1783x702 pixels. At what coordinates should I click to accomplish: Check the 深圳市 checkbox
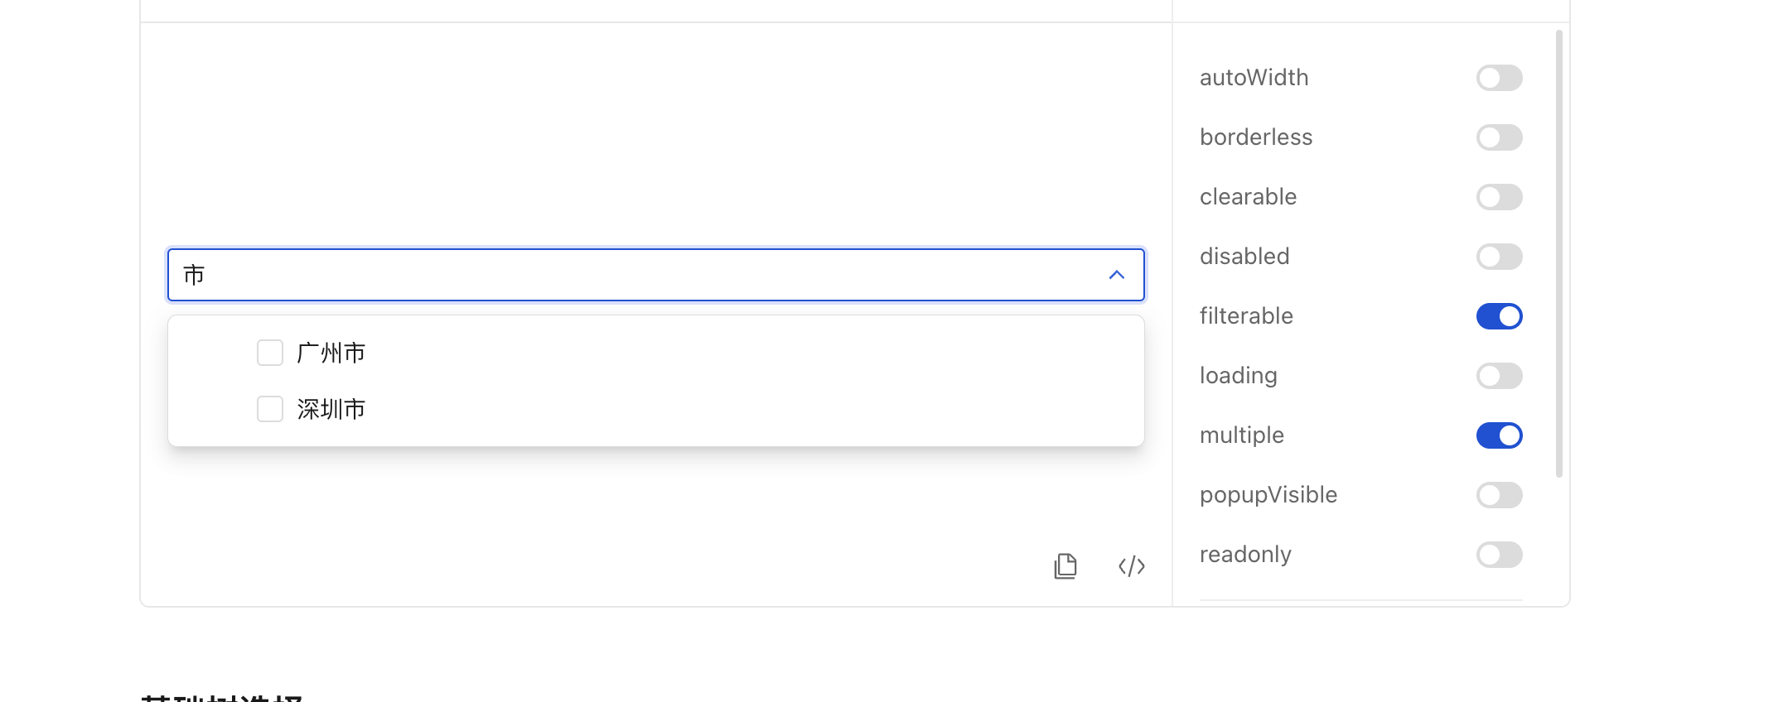point(270,409)
